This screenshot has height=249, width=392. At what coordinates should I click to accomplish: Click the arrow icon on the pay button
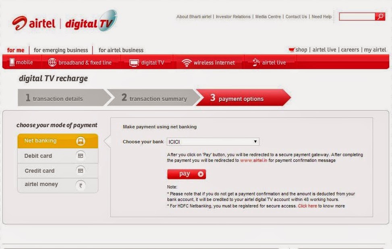pyautogui.click(x=201, y=174)
